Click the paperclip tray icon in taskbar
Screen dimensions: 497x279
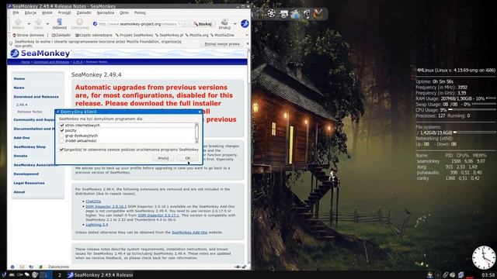[445, 275]
